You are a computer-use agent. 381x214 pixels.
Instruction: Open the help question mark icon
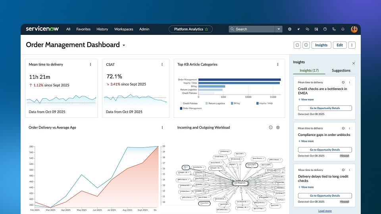point(325,29)
